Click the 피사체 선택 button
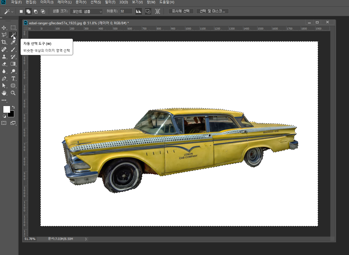The width and height of the screenshot is (349, 255). [x=181, y=11]
